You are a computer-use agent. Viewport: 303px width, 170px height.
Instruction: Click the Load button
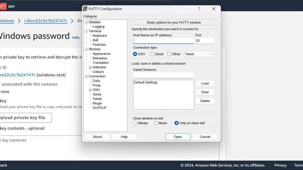click(x=205, y=84)
